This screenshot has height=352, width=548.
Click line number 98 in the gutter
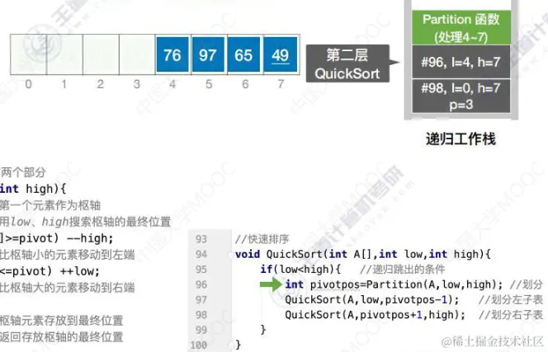point(201,315)
